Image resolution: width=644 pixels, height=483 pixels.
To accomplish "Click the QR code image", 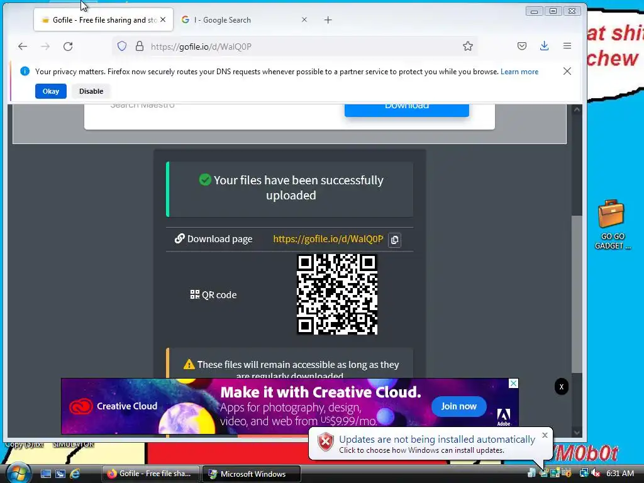I will tap(337, 294).
